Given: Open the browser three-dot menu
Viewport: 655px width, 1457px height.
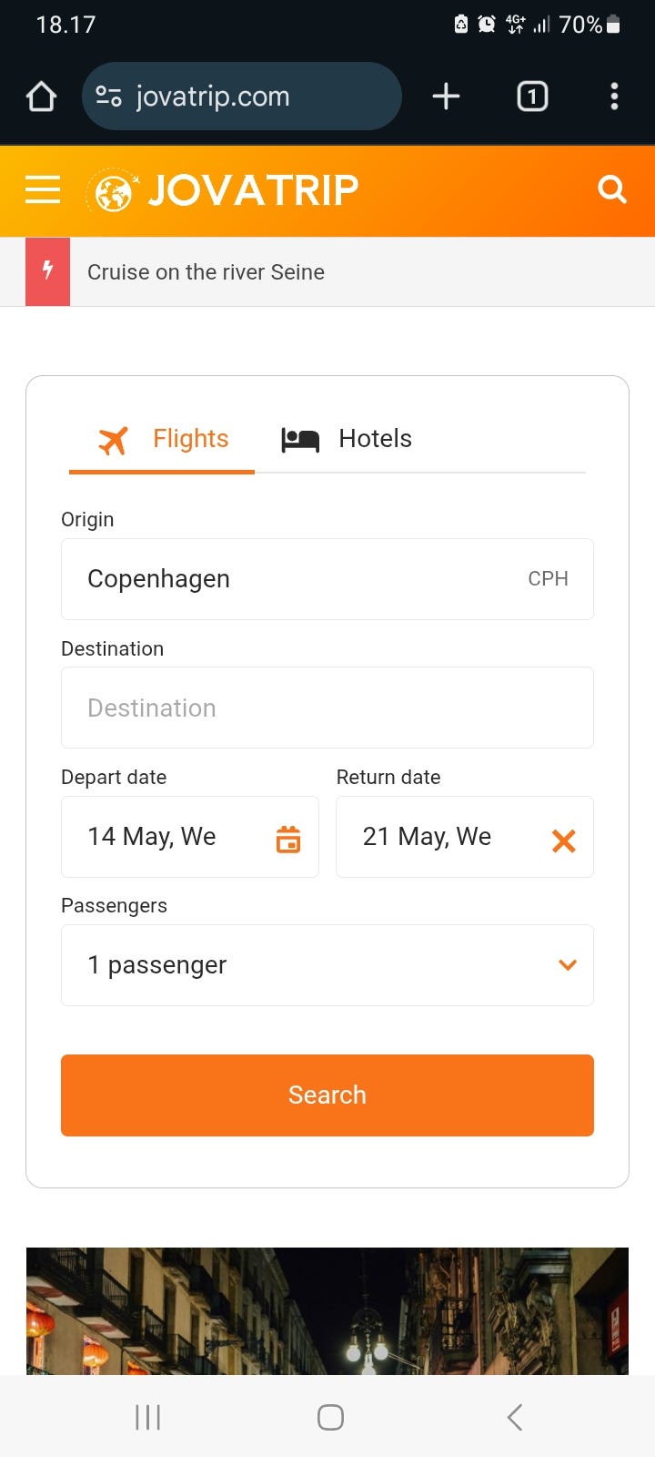Looking at the screenshot, I should point(614,97).
